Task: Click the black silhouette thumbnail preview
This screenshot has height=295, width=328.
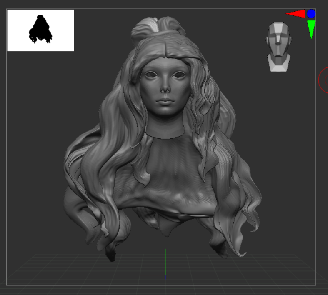Action: (40, 30)
